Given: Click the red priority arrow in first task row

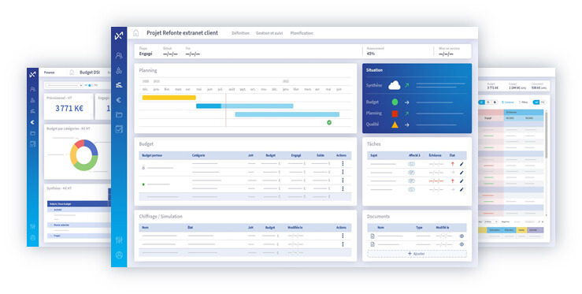Looking at the screenshot, I should pyautogui.click(x=453, y=164).
